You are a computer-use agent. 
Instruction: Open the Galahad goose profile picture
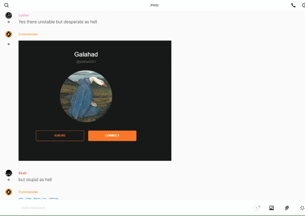click(86, 96)
